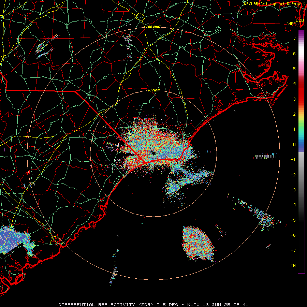
Task: Click the TH legend label
Action: 293,266
